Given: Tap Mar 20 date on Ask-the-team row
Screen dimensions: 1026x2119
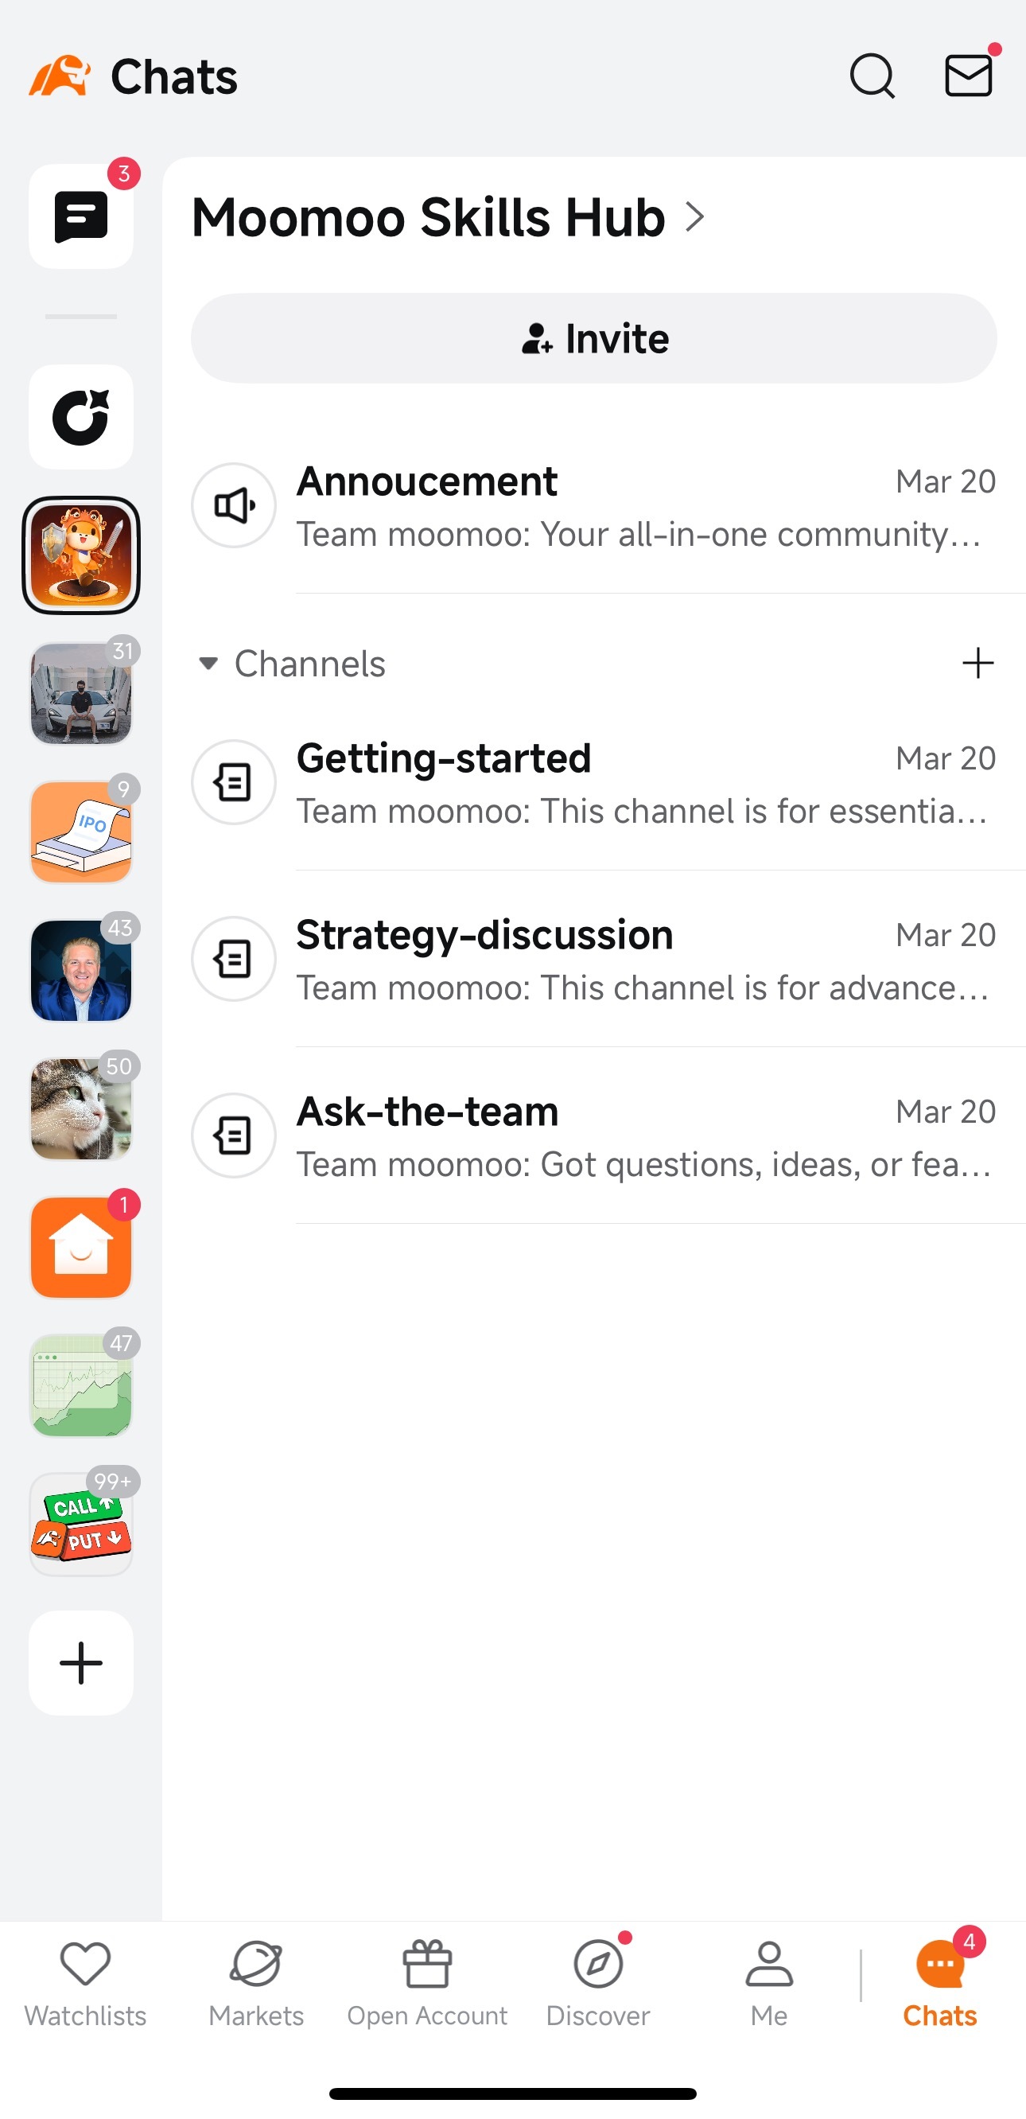Looking at the screenshot, I should tap(946, 1112).
